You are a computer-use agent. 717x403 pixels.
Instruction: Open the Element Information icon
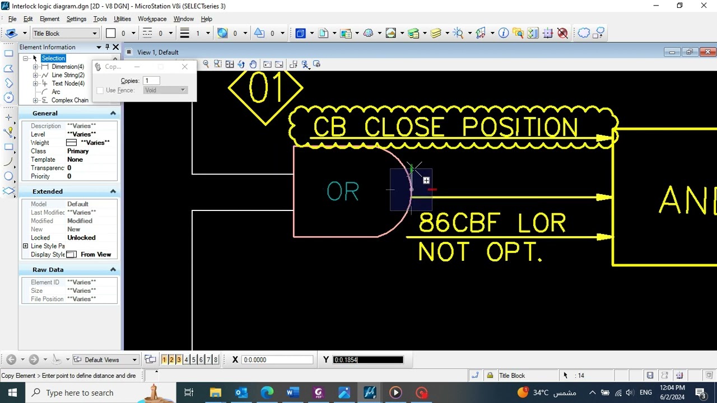(504, 34)
